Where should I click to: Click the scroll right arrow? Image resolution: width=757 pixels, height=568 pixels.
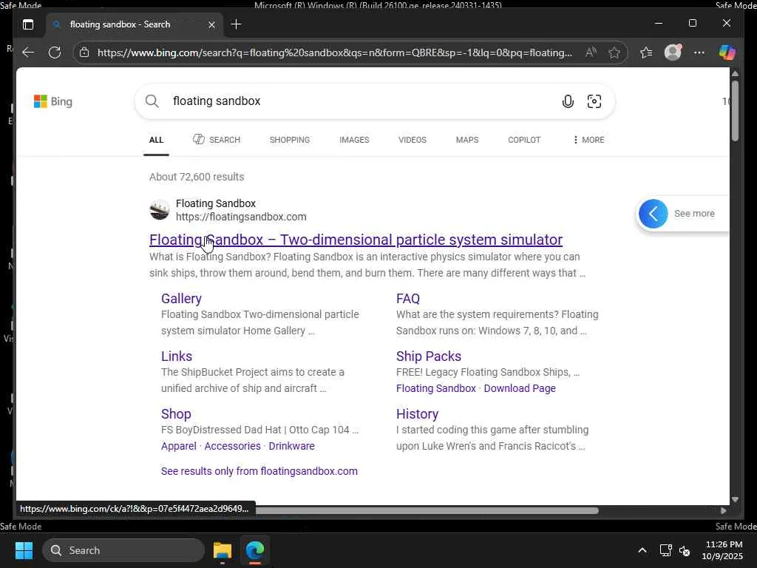point(723,510)
